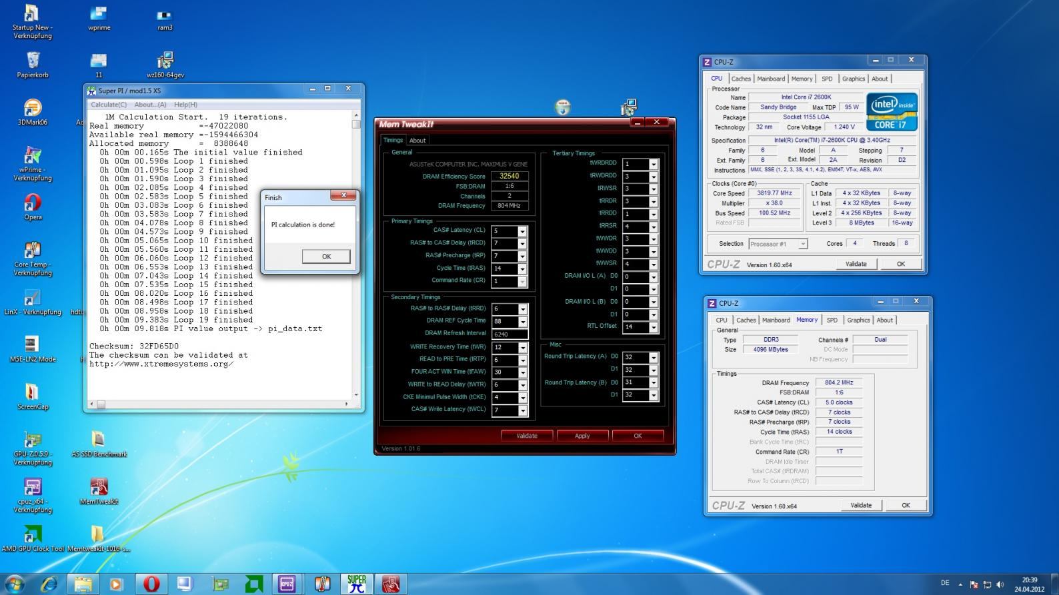The height and width of the screenshot is (595, 1059).
Task: Open FOUR ACT WIN Time (tFAW) dropdown
Action: (522, 372)
